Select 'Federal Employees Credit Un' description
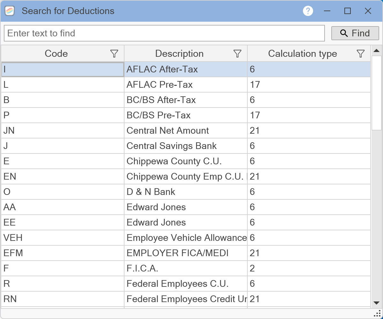 (x=186, y=299)
